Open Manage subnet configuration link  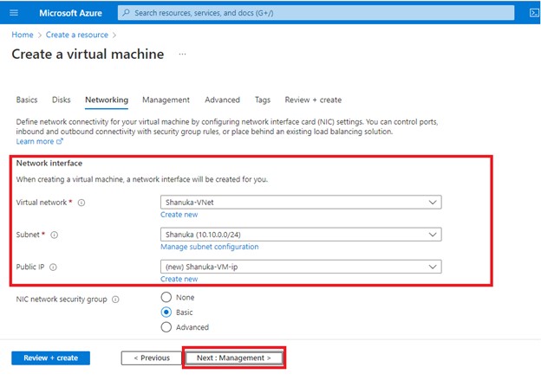(x=209, y=247)
